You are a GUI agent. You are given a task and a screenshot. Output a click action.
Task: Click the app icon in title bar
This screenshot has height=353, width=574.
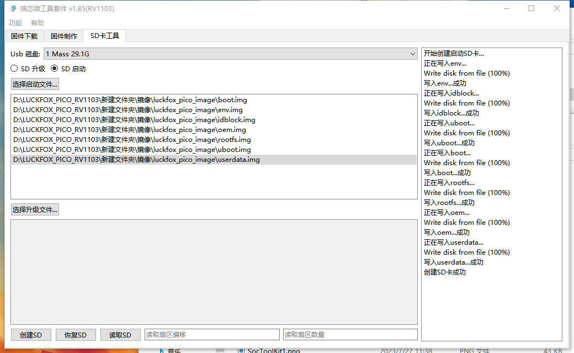pyautogui.click(x=13, y=8)
